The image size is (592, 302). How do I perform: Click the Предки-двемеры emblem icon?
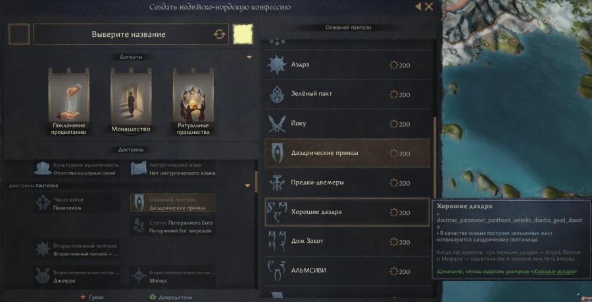click(x=277, y=183)
